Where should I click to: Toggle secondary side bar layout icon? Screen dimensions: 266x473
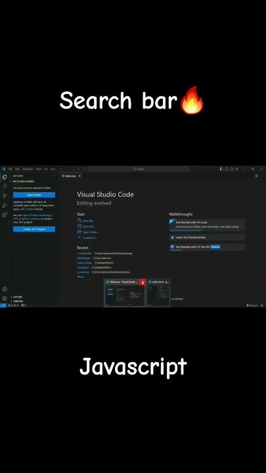232,169
